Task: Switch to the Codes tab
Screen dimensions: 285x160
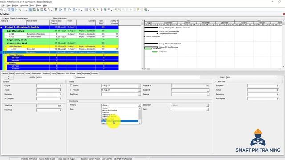Action: (x=28, y=73)
